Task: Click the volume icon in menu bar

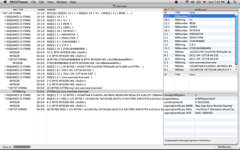Action: [193, 2]
